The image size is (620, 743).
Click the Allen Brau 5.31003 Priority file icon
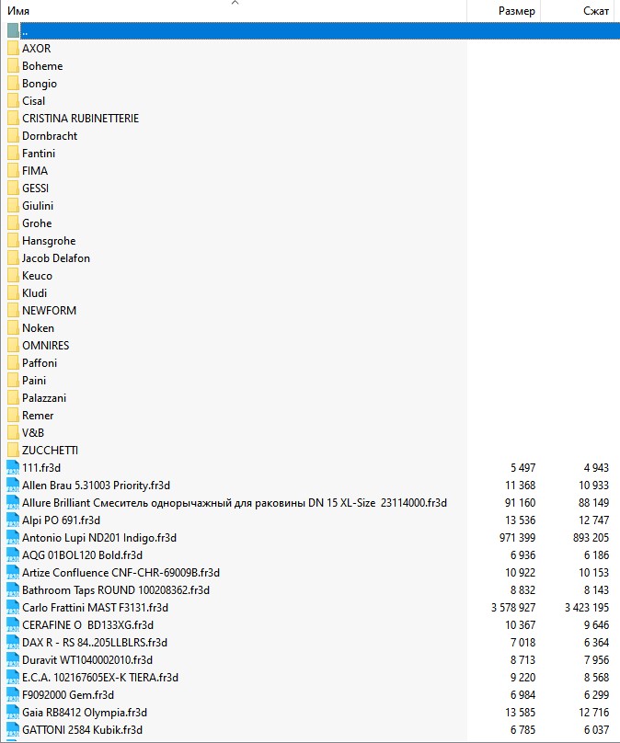[13, 486]
